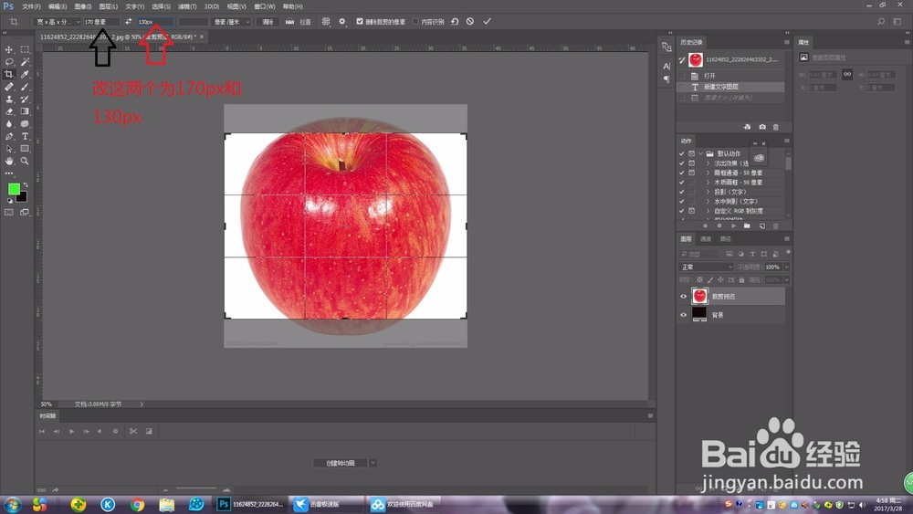Select the Move tool
Image resolution: width=913 pixels, height=514 pixels.
(9, 49)
